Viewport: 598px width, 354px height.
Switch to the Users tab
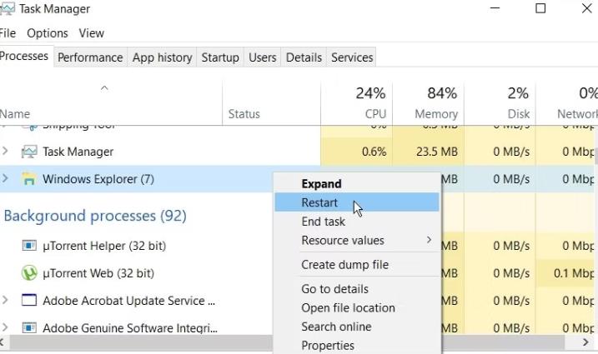pyautogui.click(x=263, y=57)
